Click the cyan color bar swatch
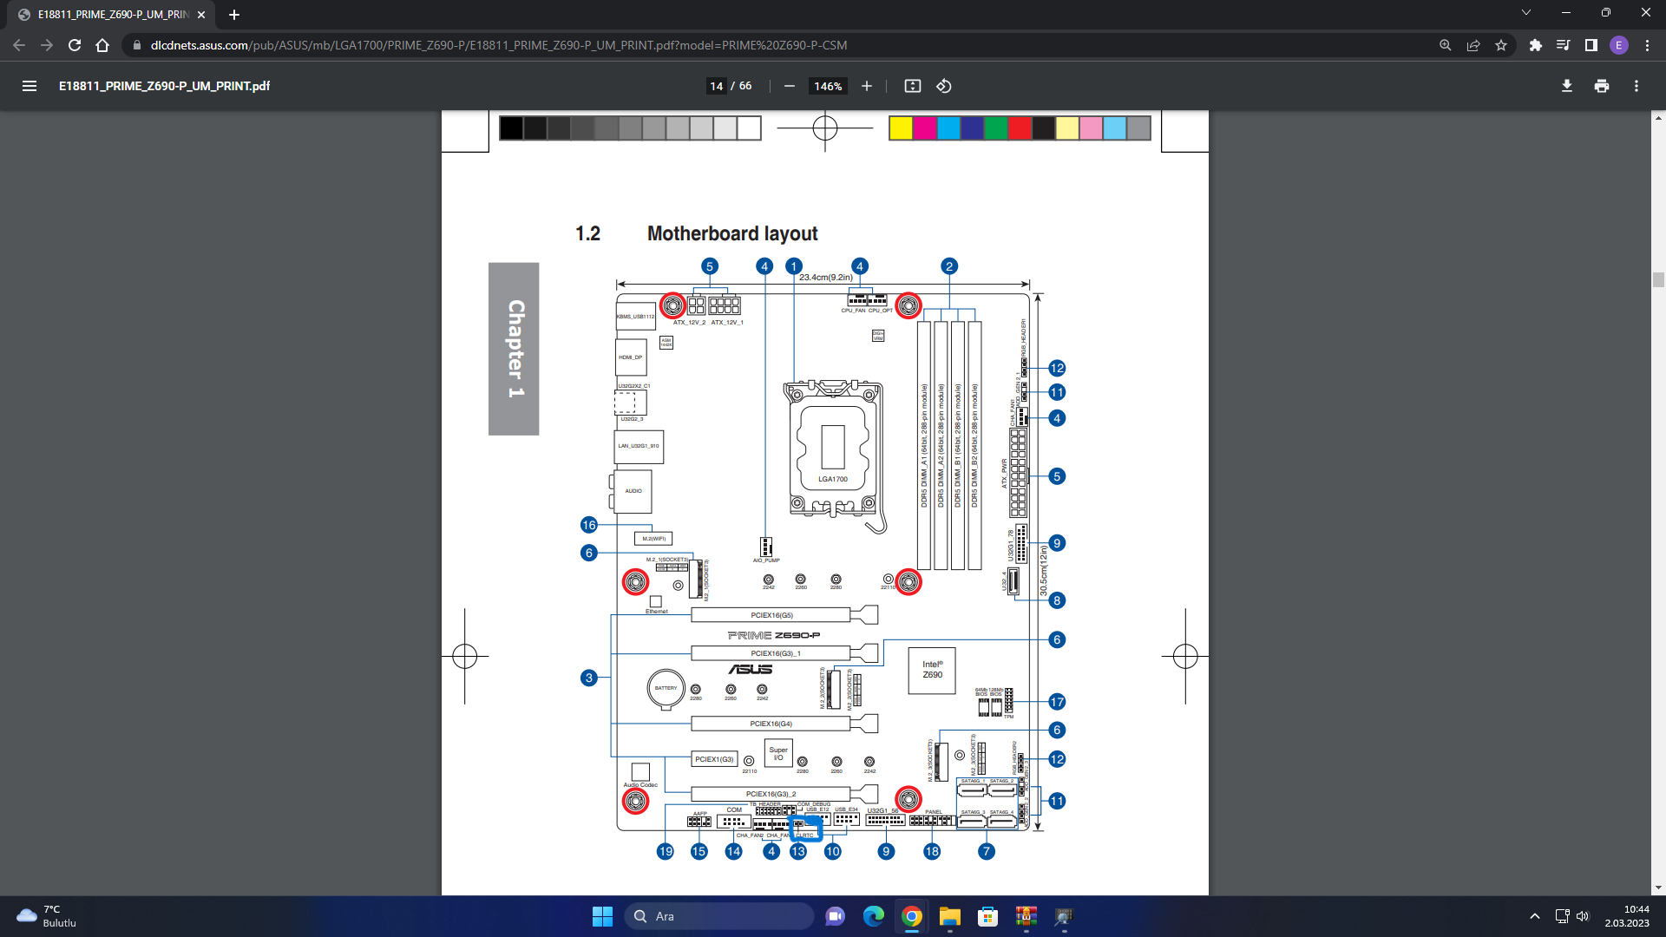Viewport: 1666px width, 937px height. click(948, 128)
